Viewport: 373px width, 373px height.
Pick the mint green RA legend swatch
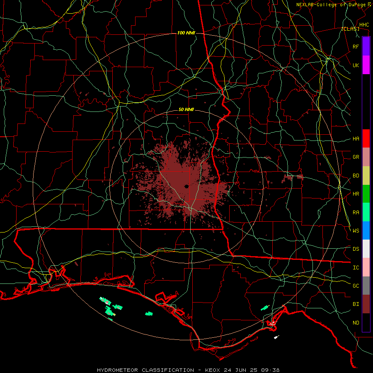(366, 212)
